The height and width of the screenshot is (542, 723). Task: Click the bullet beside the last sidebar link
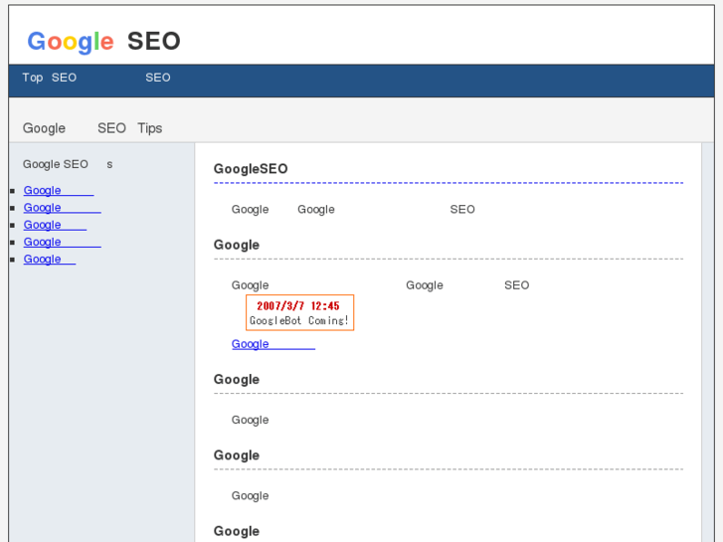pos(12,260)
